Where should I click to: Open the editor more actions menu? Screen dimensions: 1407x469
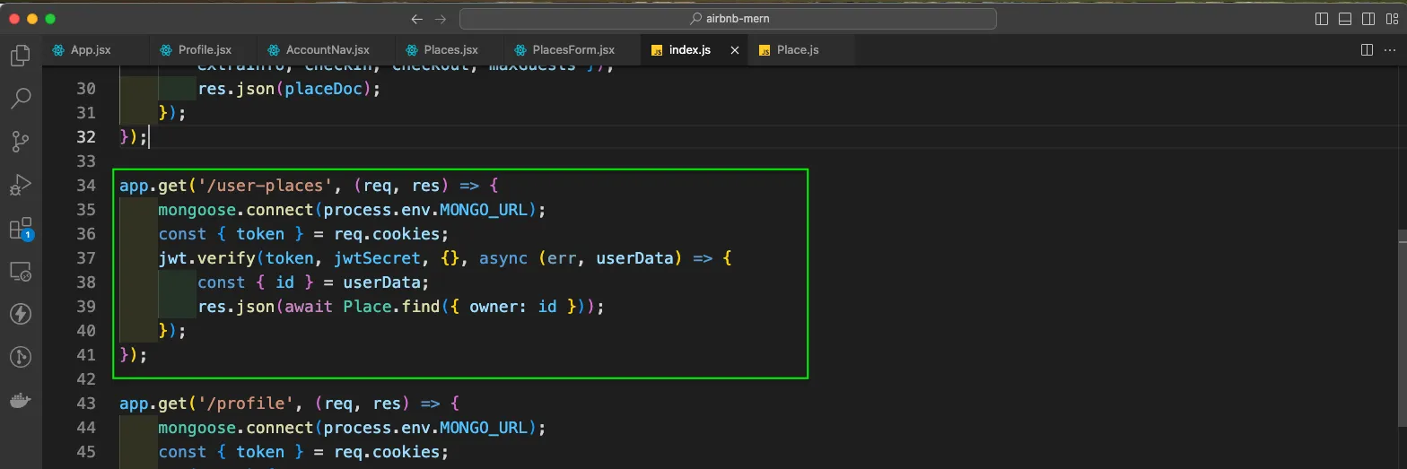(x=1391, y=50)
